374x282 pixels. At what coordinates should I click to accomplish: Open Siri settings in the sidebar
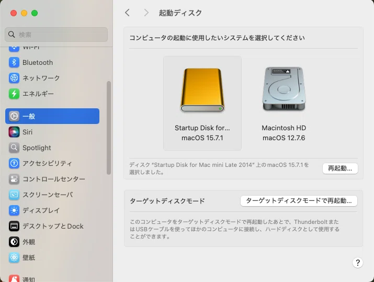coord(52,132)
